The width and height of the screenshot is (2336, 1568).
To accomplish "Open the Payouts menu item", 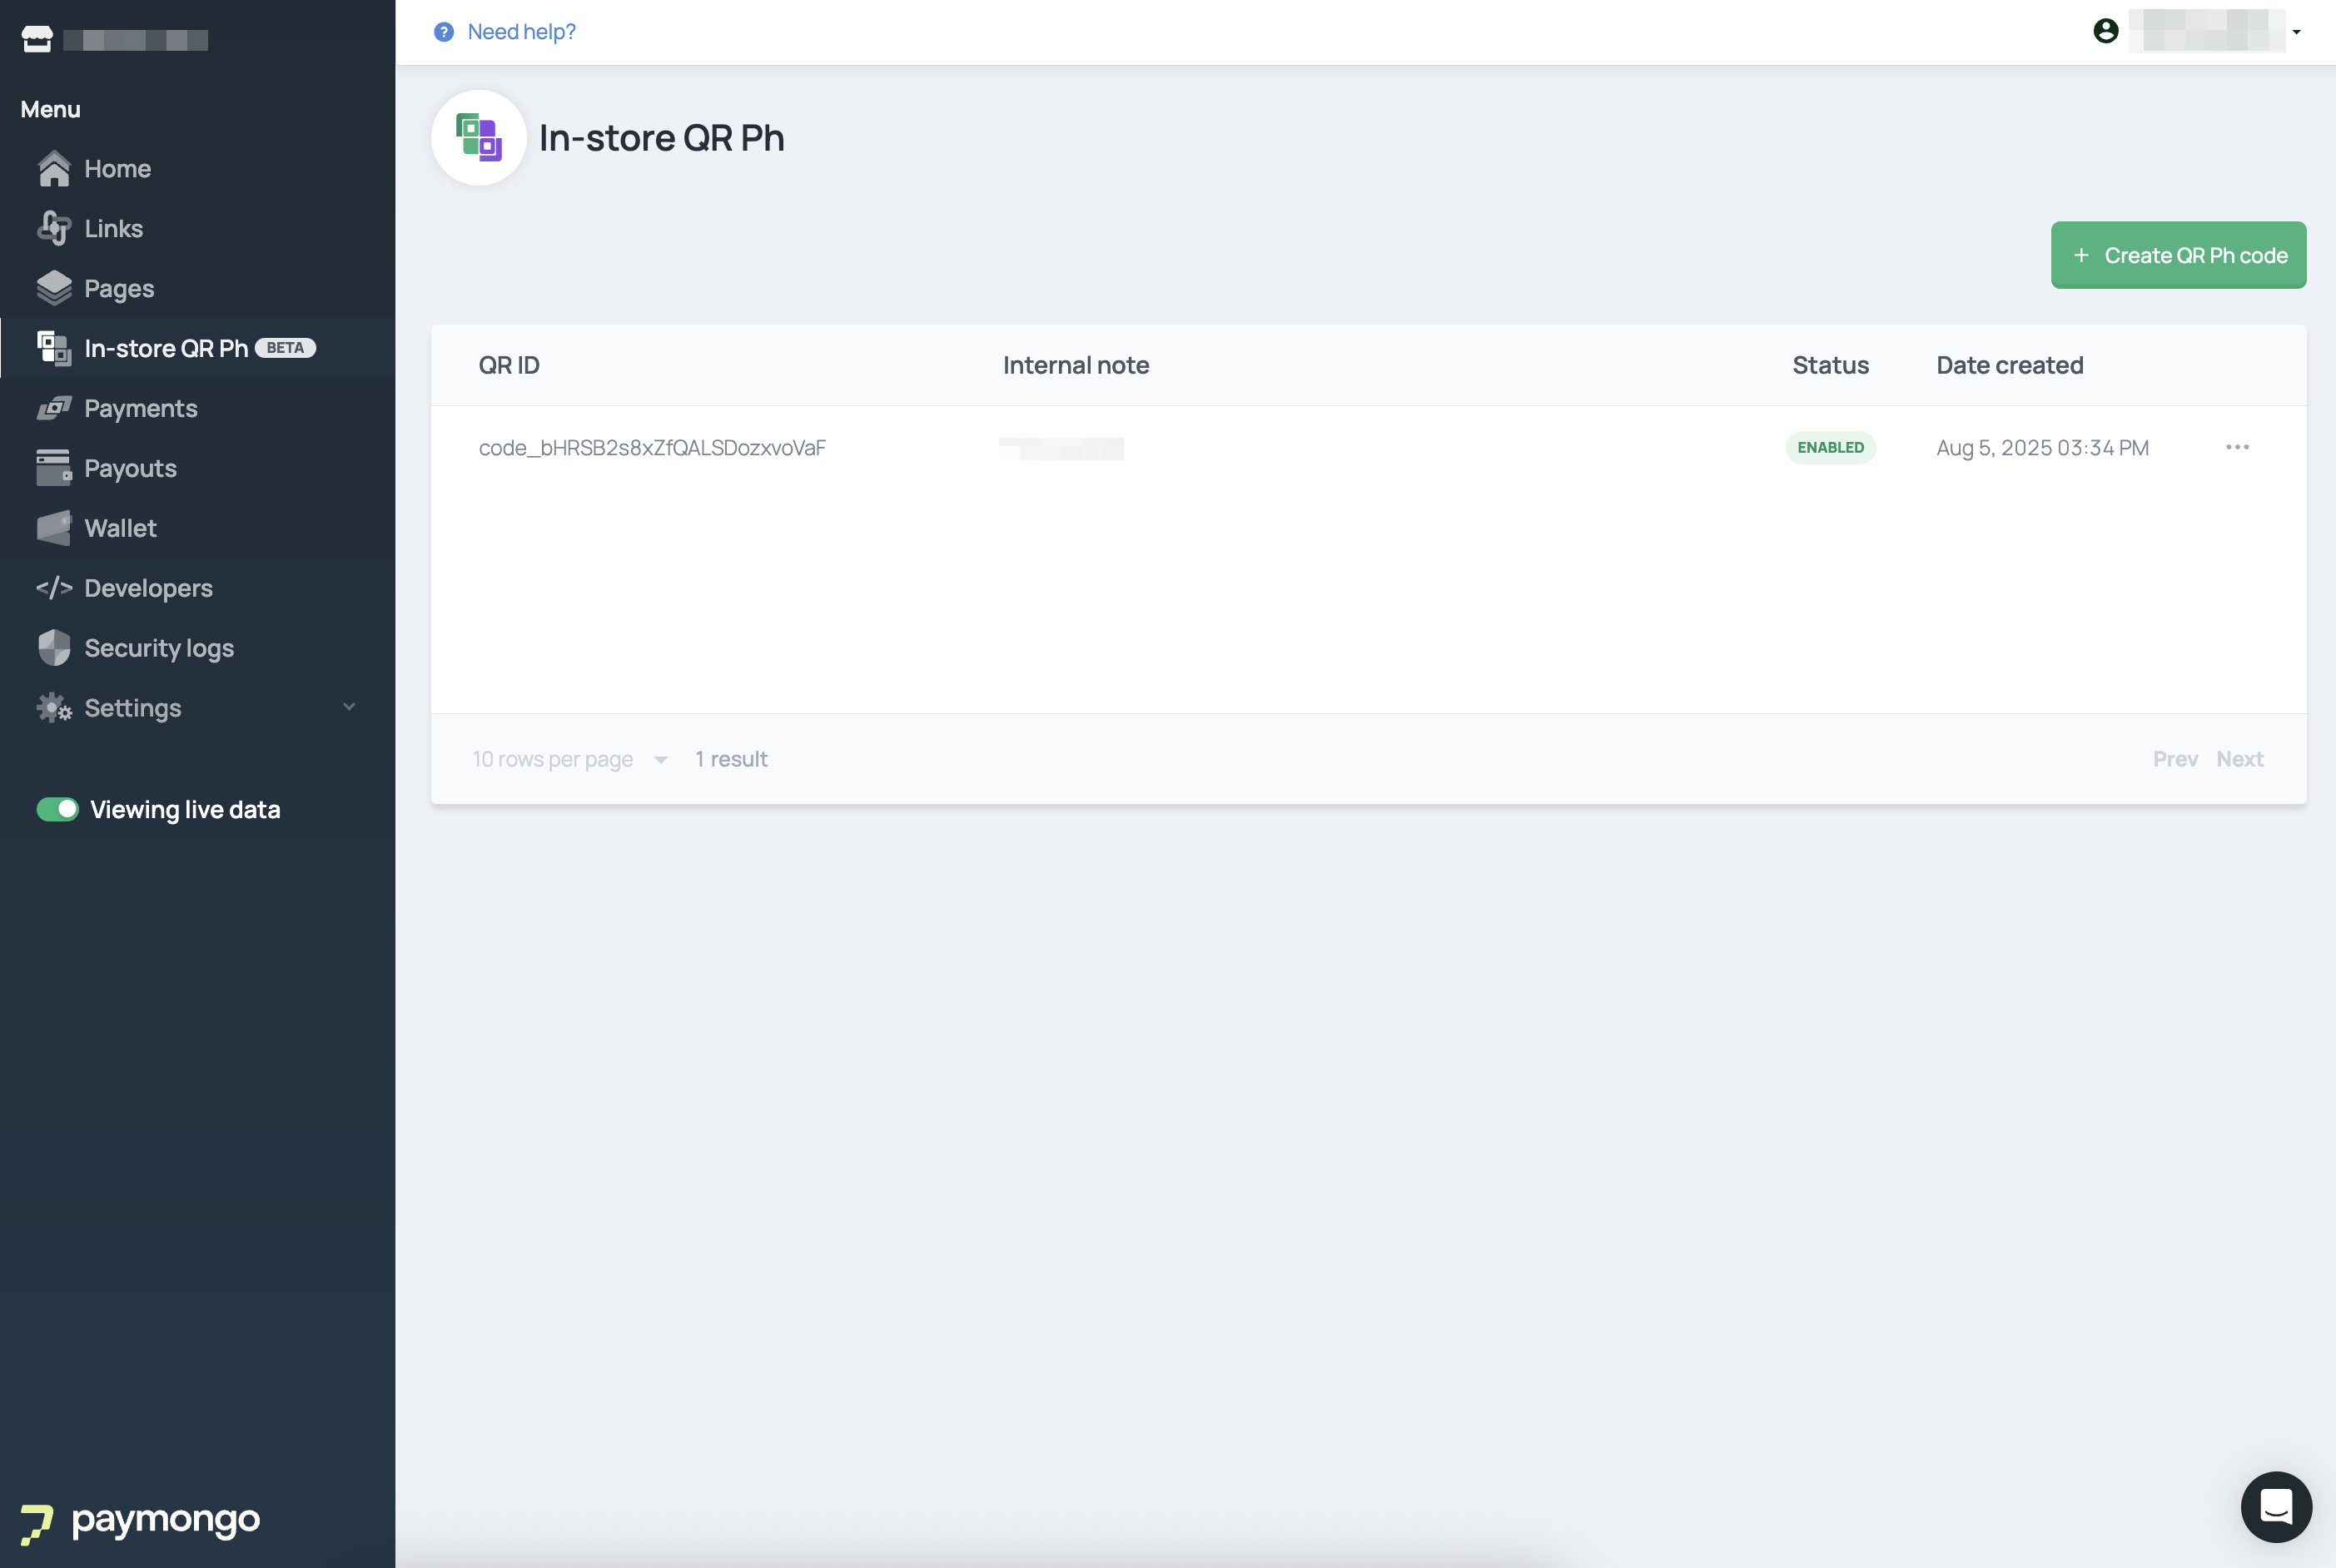I will click(x=198, y=468).
